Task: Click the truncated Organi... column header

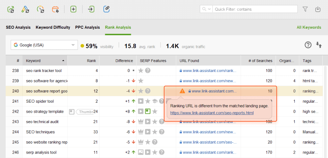Action: click(287, 61)
